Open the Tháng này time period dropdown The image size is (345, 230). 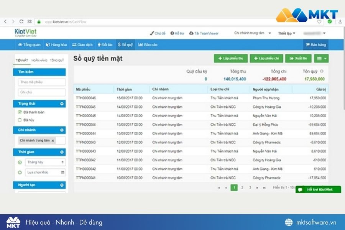(x=45, y=162)
